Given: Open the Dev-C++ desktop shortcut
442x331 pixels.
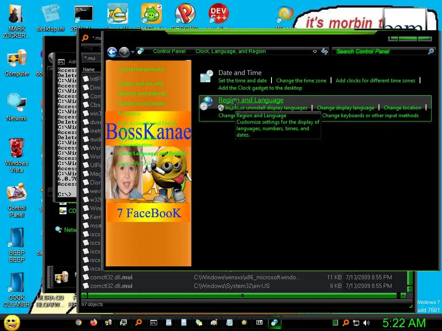Looking at the screenshot, I should coord(218,16).
